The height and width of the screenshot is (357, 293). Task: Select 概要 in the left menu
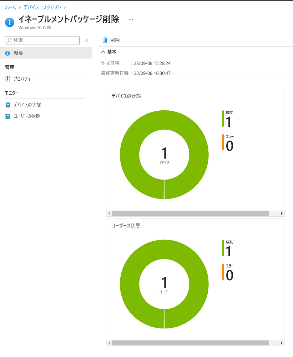tap(19, 53)
